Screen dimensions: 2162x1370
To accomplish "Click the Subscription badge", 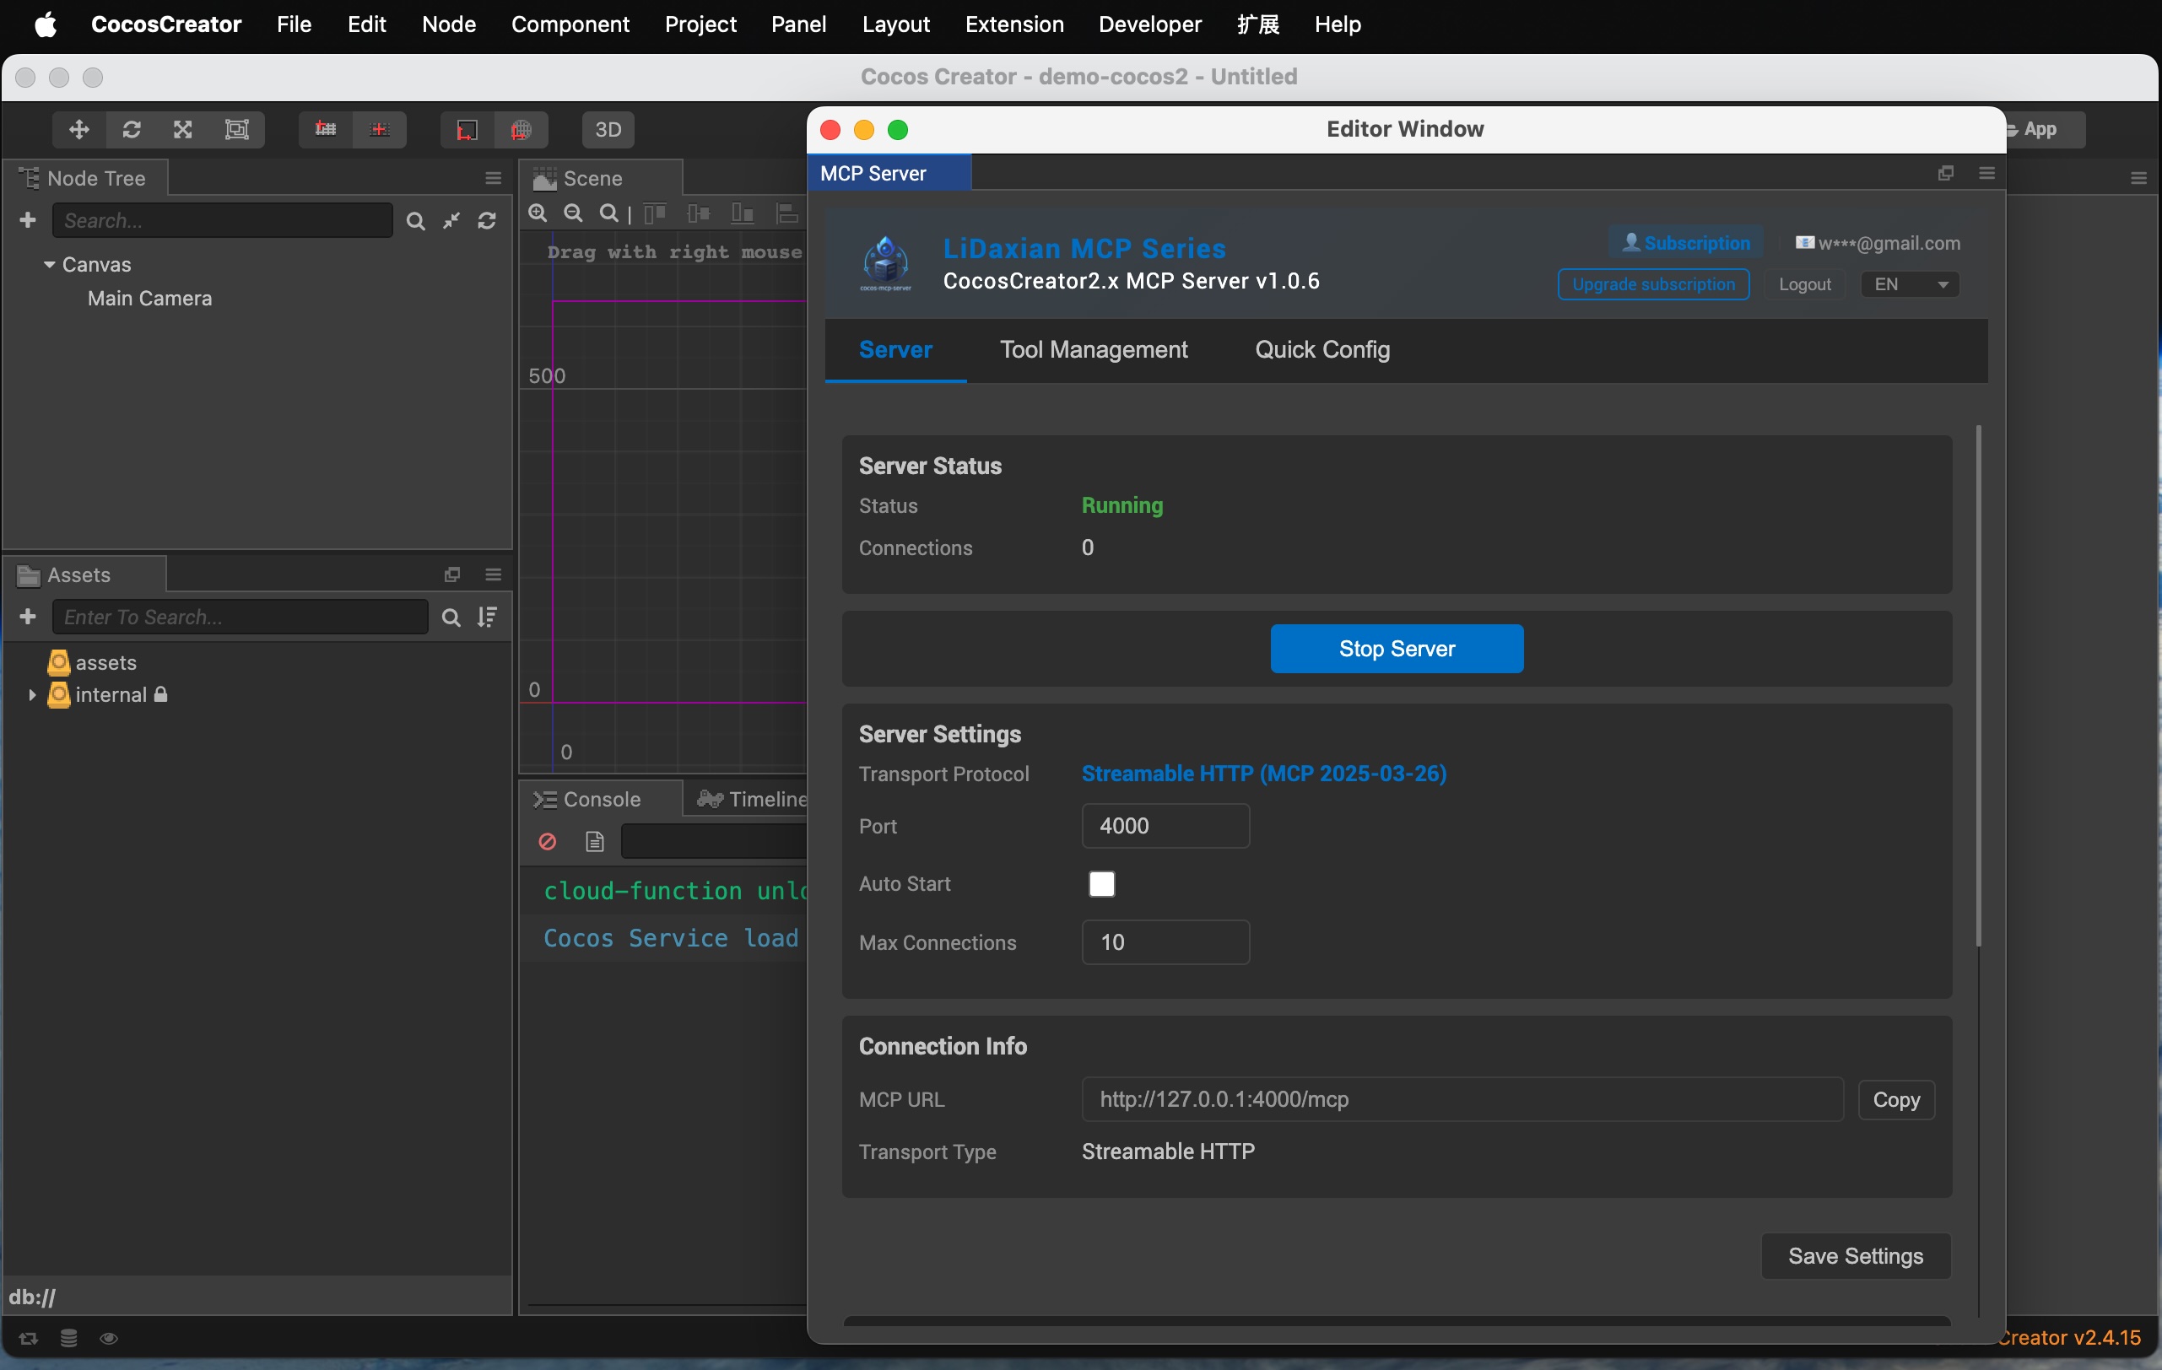I will click(1685, 242).
